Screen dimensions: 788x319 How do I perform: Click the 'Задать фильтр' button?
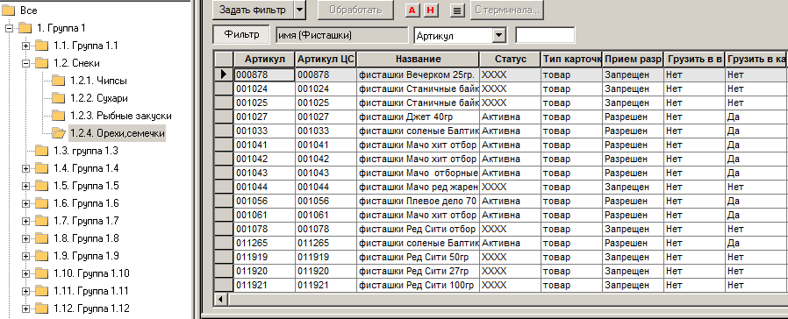(253, 10)
